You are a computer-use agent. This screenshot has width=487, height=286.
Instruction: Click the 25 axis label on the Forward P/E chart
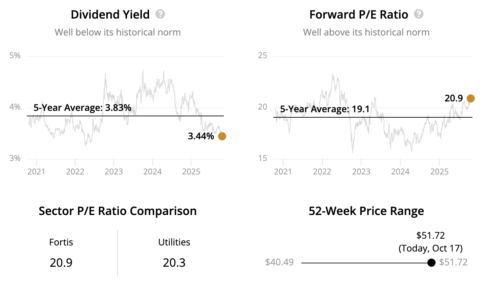[x=262, y=55]
